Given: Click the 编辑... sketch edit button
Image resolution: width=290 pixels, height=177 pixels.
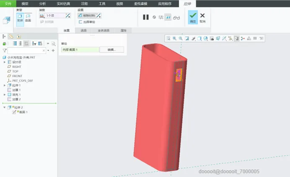Looking at the screenshot, I should click(112, 49).
